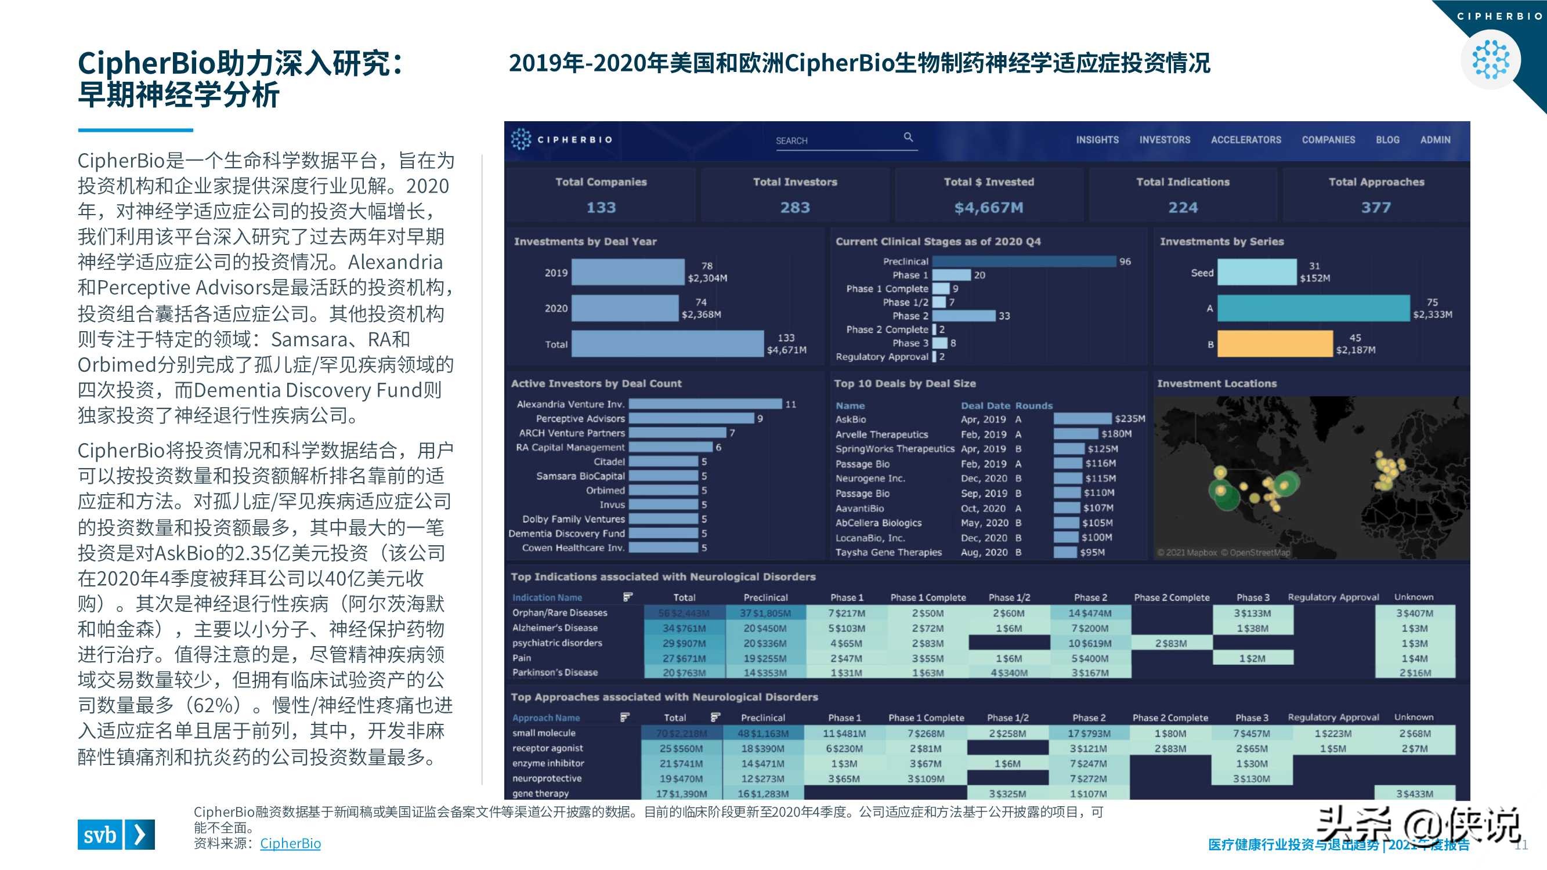Click the svb arrow logo at bottom left
Image resolution: width=1547 pixels, height=870 pixels.
pos(116,834)
